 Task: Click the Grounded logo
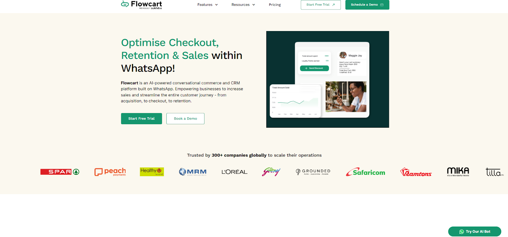pos(313,172)
